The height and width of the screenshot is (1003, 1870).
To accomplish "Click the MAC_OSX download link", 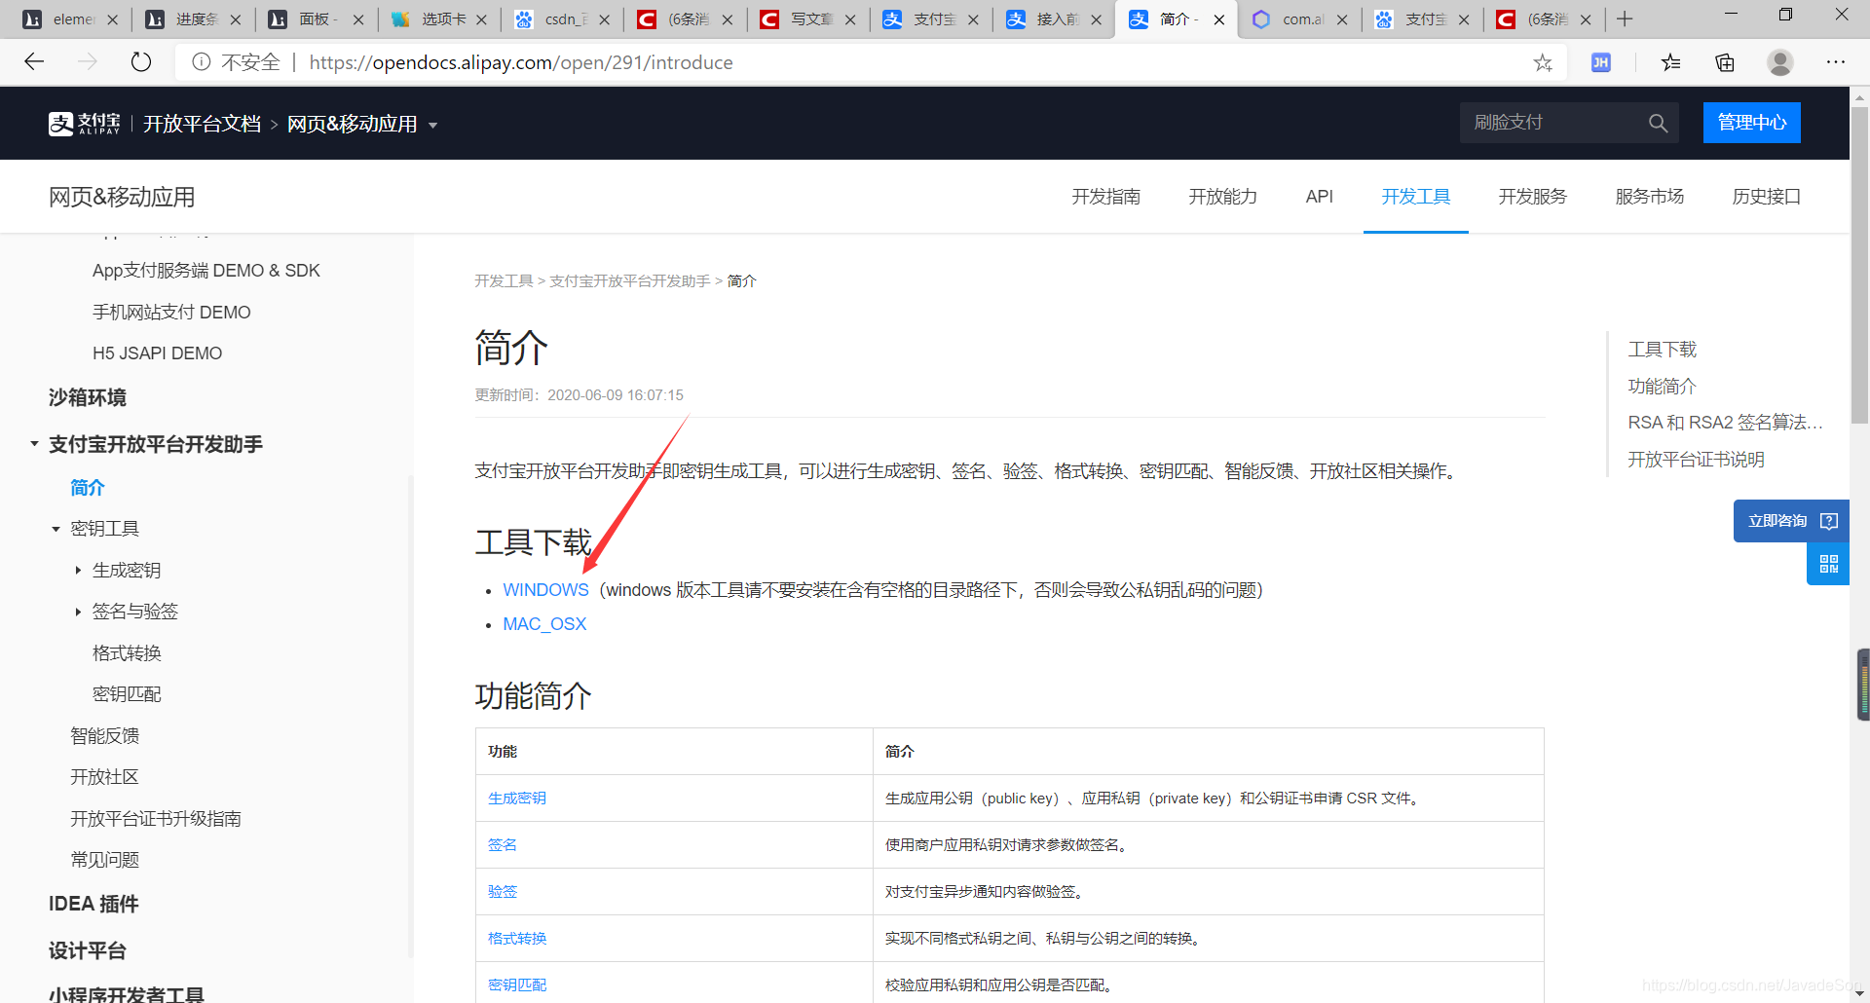I will coord(544,624).
